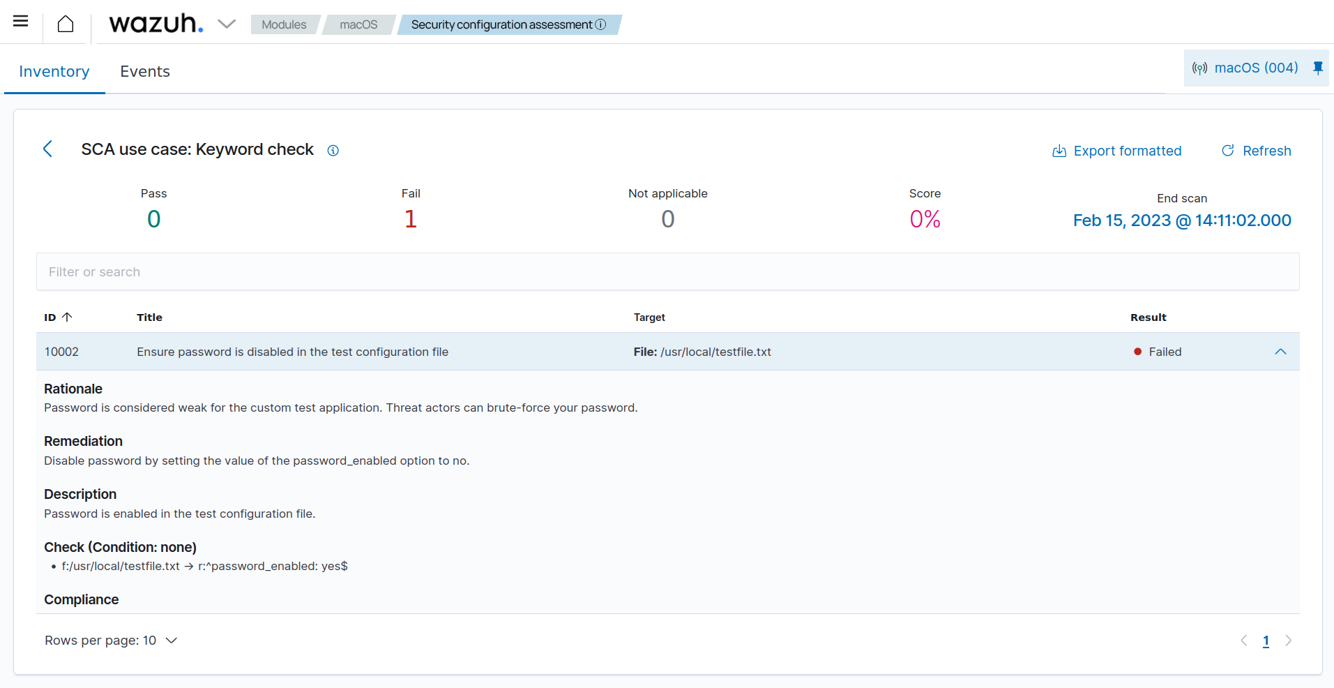Screen dimensions: 1334x688
Task: Unpin the macOS (004) agent
Action: 1318,68
